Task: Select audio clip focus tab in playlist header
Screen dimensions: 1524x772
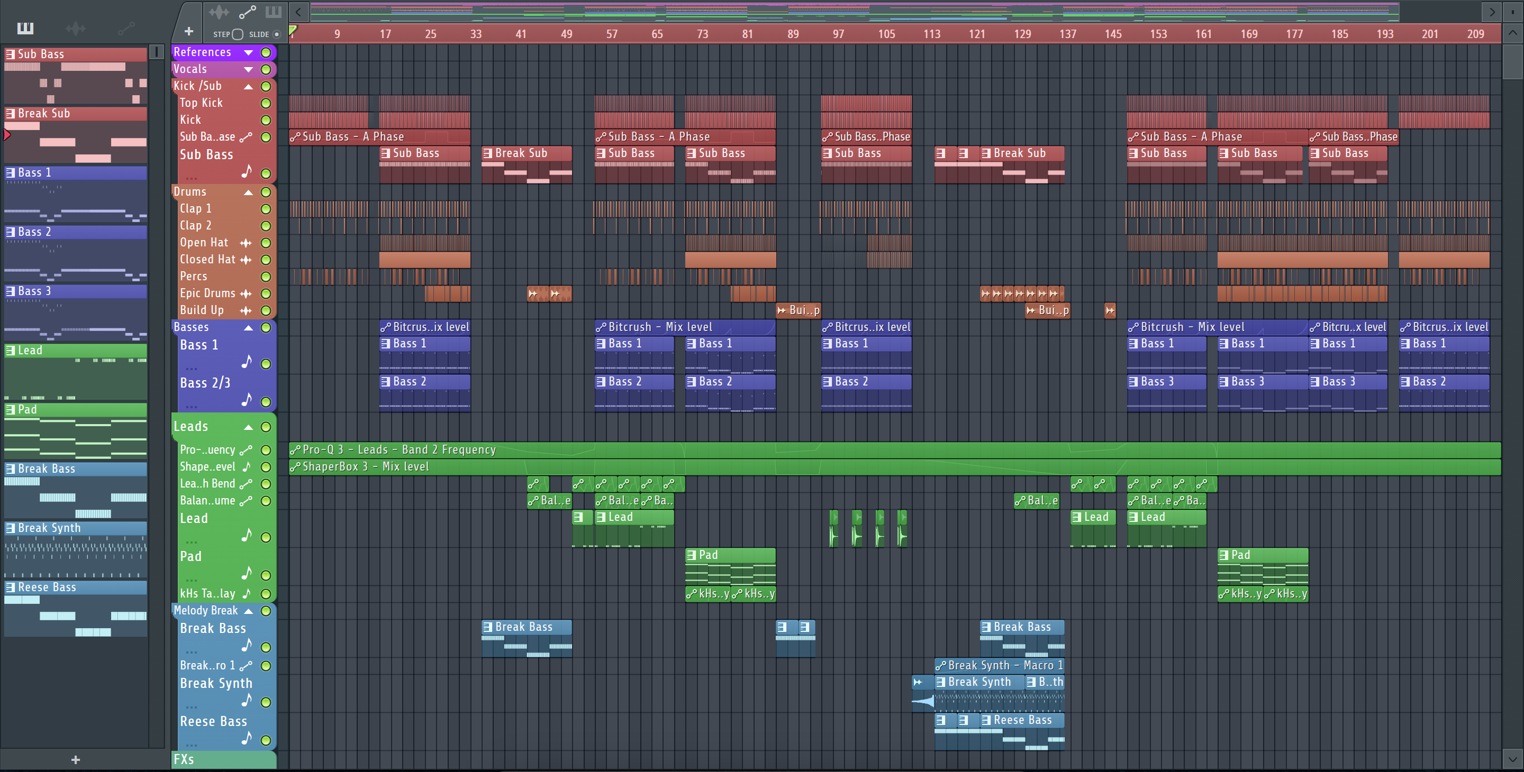Action: point(219,12)
